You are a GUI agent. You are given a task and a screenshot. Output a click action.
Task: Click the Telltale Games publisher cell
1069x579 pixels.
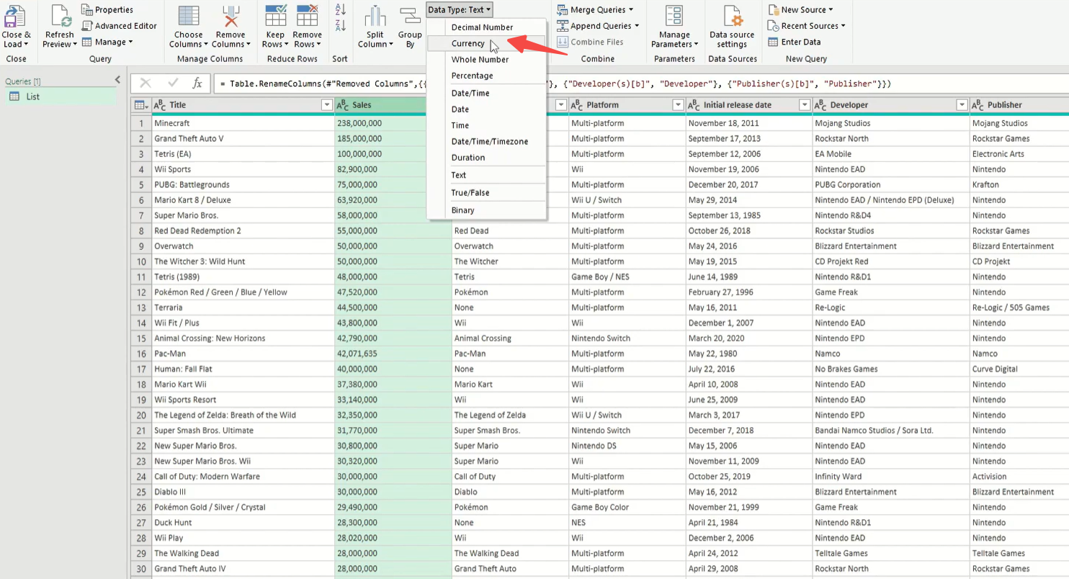(x=1019, y=553)
